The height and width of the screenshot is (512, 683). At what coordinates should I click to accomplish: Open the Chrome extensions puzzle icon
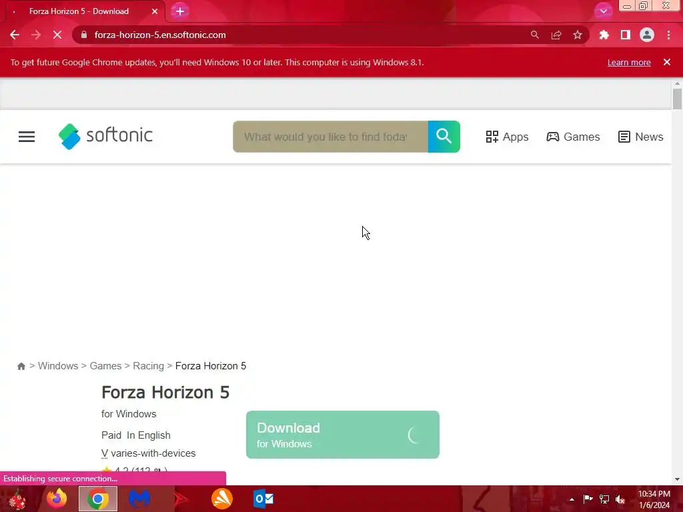pyautogui.click(x=604, y=35)
